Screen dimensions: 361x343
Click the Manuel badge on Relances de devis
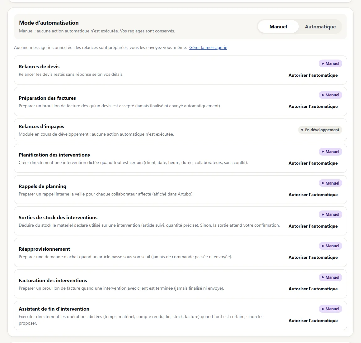(x=331, y=63)
